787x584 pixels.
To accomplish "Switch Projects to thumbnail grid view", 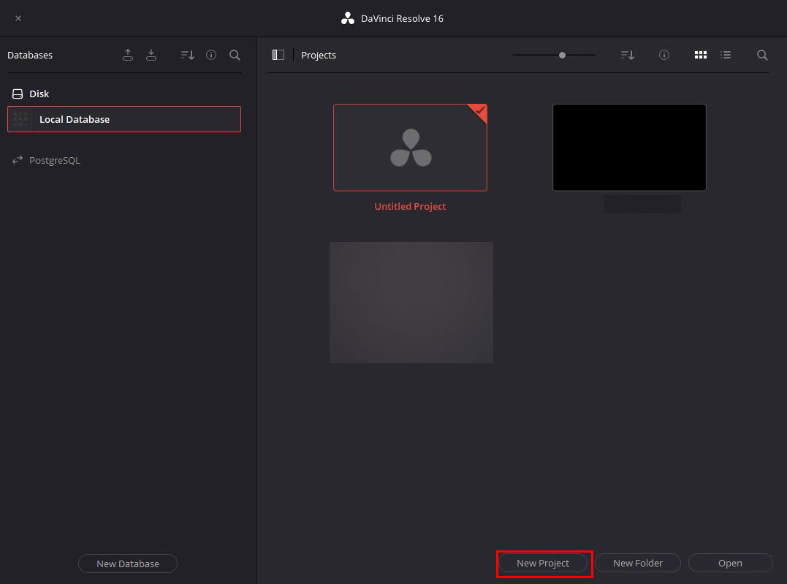I will [701, 55].
